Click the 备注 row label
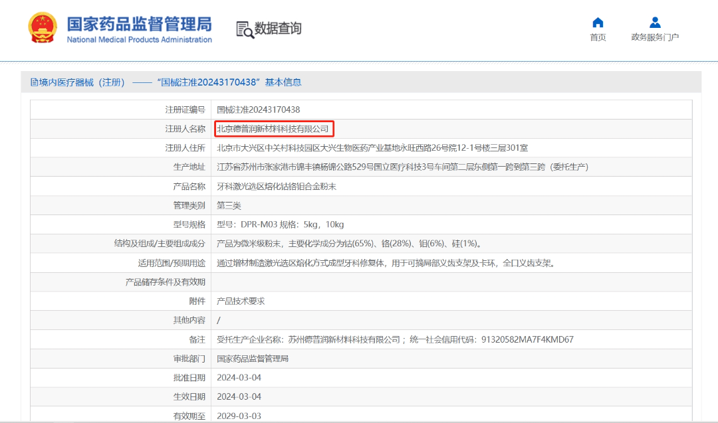The image size is (718, 423). click(x=197, y=339)
